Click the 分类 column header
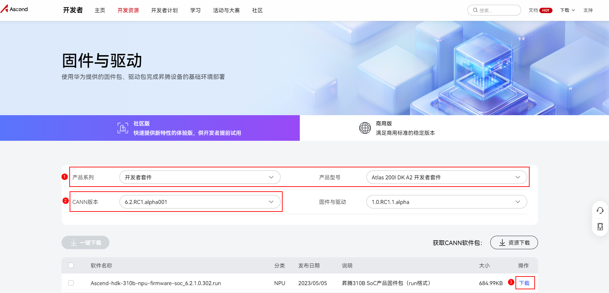 point(280,266)
